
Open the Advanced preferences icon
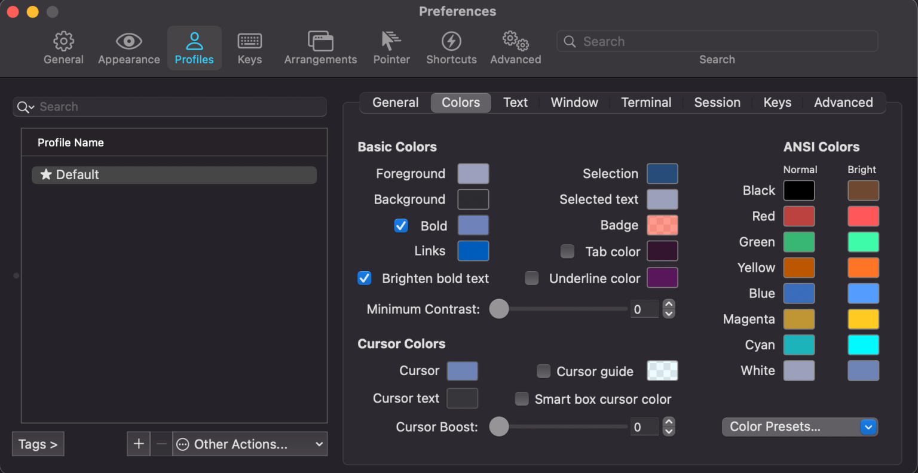pyautogui.click(x=515, y=47)
